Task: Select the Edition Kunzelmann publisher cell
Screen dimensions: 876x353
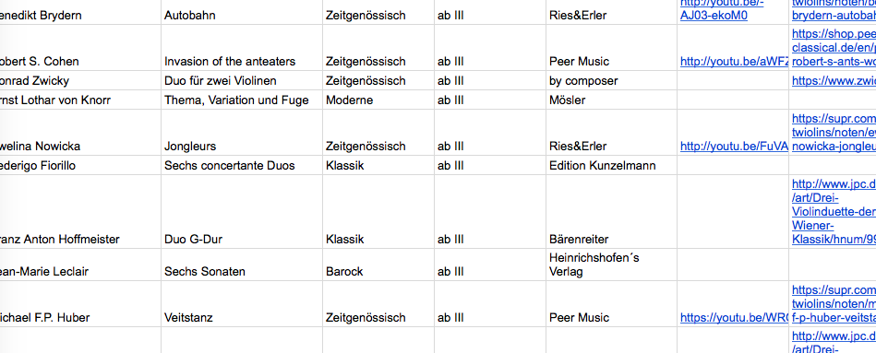Action: click(x=611, y=165)
